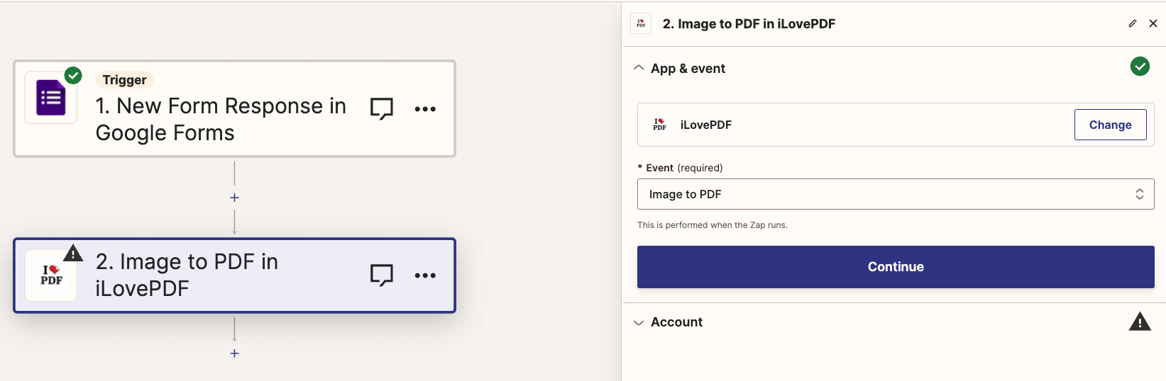Open the Event dropdown set to Image to PDF
This screenshot has width=1166, height=381.
click(x=896, y=194)
